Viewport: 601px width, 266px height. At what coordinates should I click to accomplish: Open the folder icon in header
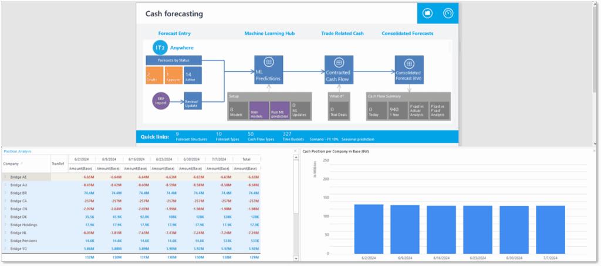427,13
